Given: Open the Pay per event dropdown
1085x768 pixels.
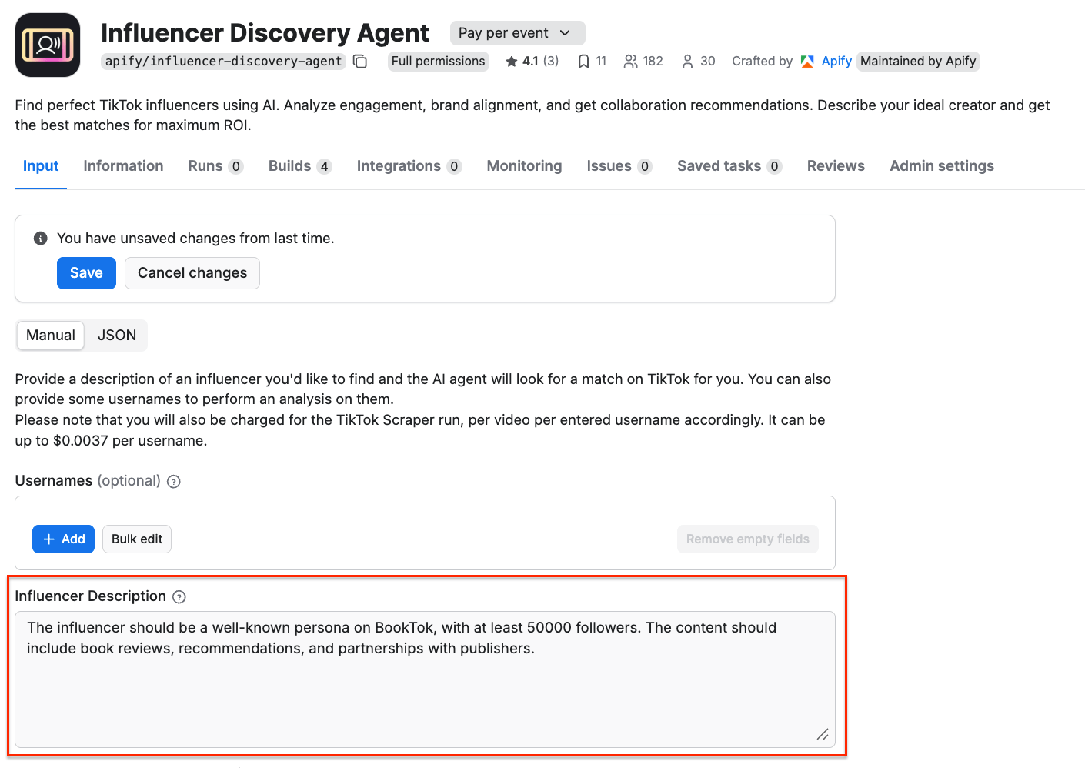Looking at the screenshot, I should pyautogui.click(x=516, y=32).
